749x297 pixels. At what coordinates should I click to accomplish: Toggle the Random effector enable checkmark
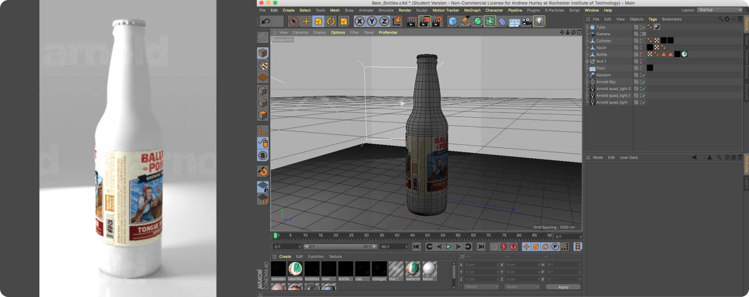coord(644,75)
